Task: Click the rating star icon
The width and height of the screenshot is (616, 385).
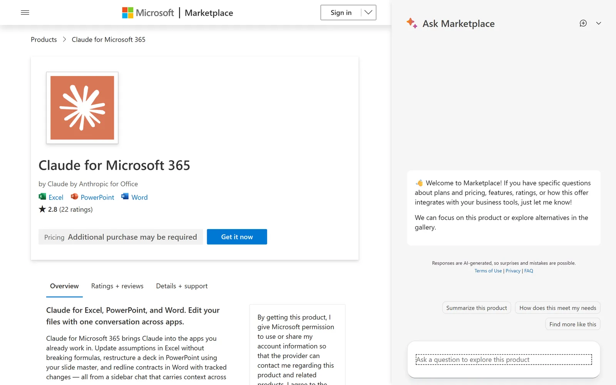Action: [42, 209]
